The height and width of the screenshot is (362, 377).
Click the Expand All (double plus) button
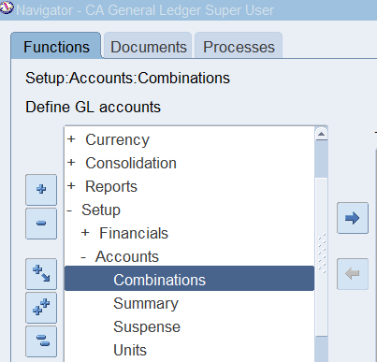coord(41,308)
